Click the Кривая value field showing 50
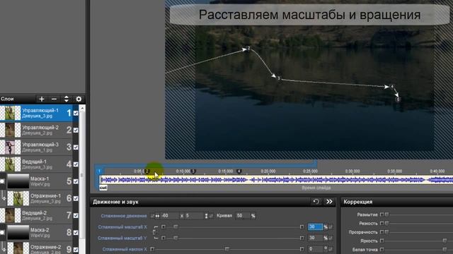Image resolution: width=453 pixels, height=254 pixels. pos(243,216)
